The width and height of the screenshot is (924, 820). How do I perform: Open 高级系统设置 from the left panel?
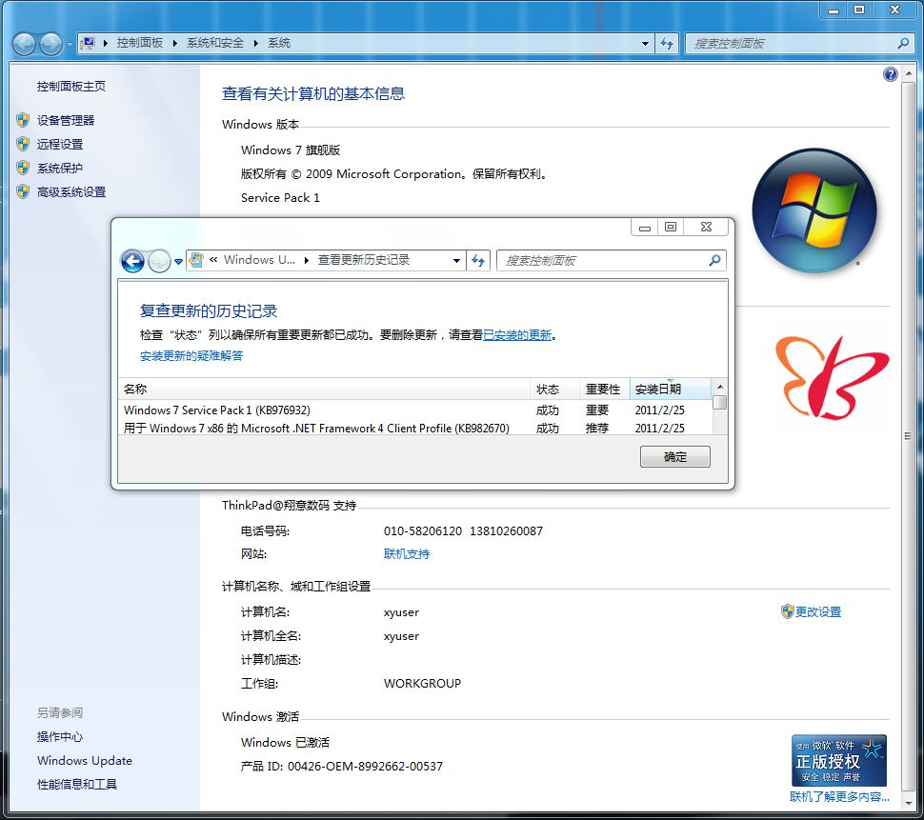tap(71, 191)
